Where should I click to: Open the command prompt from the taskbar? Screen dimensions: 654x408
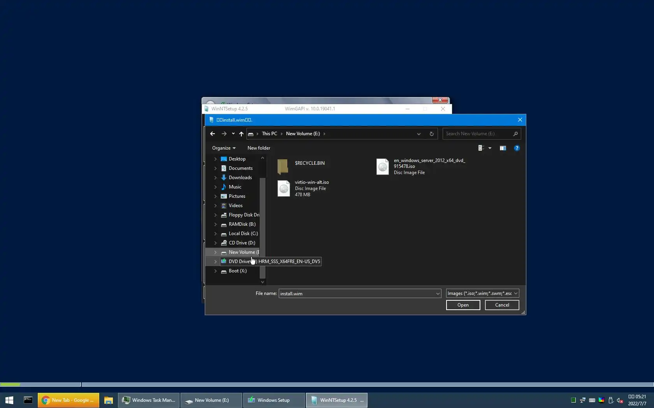click(28, 400)
